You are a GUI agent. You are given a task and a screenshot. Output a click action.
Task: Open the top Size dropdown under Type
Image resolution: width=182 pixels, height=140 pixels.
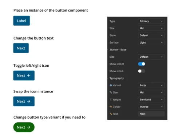(151, 28)
